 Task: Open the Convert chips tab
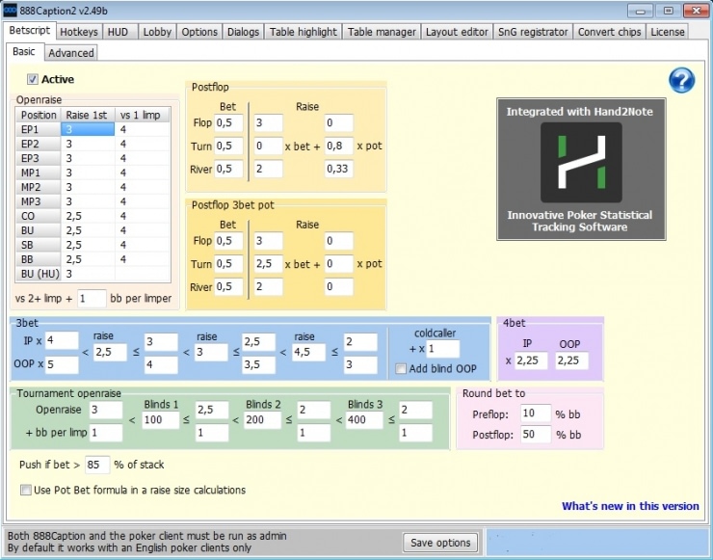pos(609,32)
